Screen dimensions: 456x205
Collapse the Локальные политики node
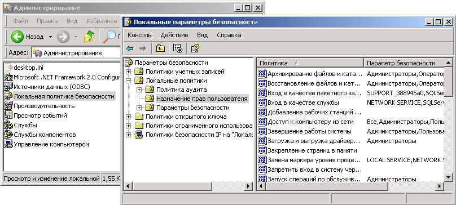click(x=128, y=81)
